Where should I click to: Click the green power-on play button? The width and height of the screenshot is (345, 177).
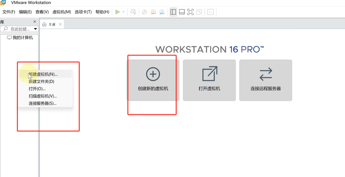pos(118,12)
